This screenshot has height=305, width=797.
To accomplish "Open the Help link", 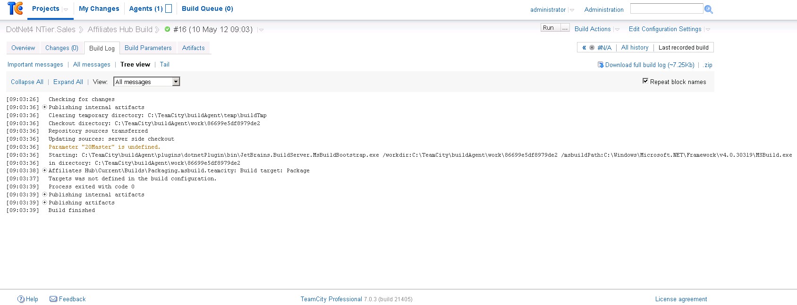I will (32, 299).
